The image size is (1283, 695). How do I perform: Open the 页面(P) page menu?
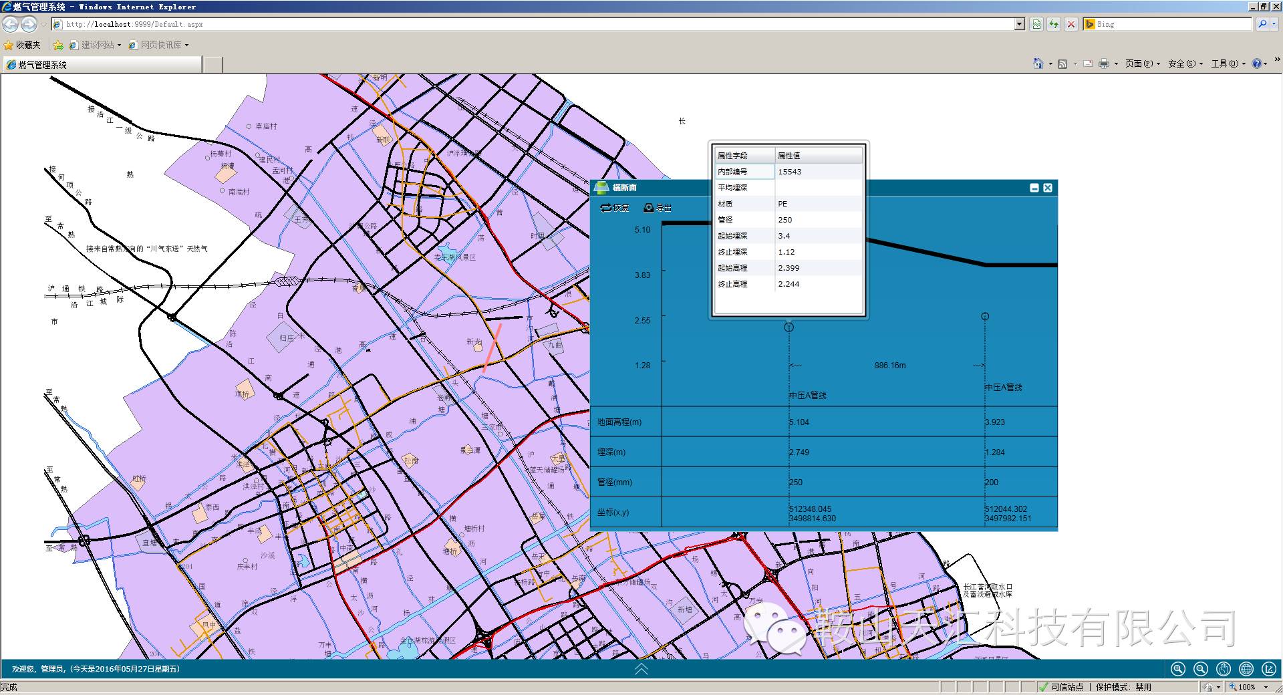(1142, 63)
